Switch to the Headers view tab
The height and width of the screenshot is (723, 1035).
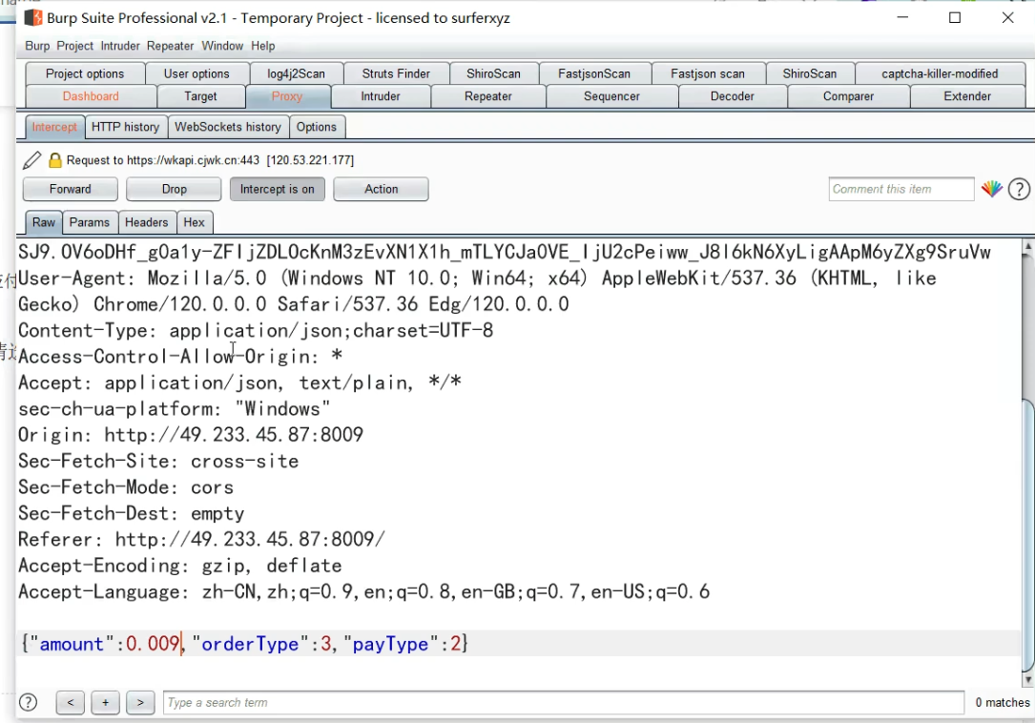coord(147,222)
